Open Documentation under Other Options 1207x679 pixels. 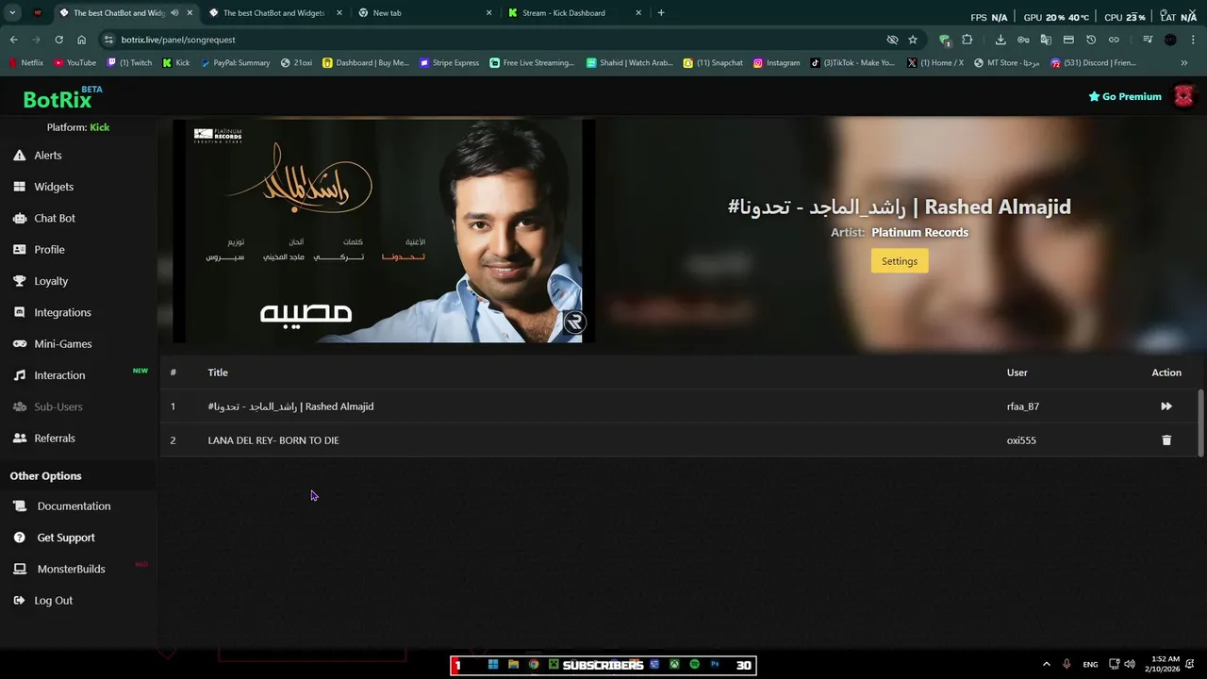click(x=74, y=506)
